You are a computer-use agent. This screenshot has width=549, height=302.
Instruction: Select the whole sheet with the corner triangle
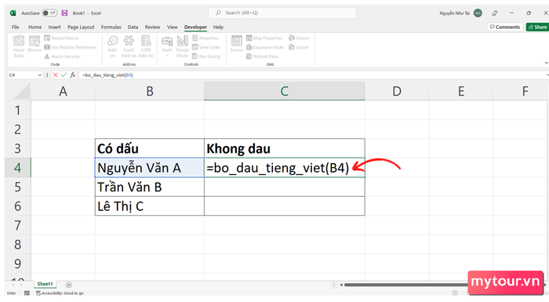pos(22,92)
